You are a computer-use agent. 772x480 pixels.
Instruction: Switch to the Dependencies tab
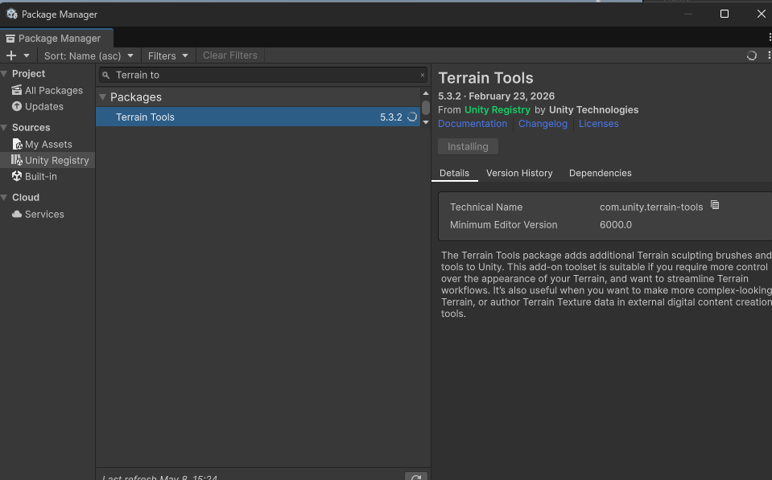[x=601, y=173]
